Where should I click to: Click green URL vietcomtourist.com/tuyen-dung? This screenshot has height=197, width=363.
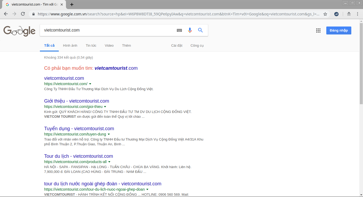pos(75,134)
